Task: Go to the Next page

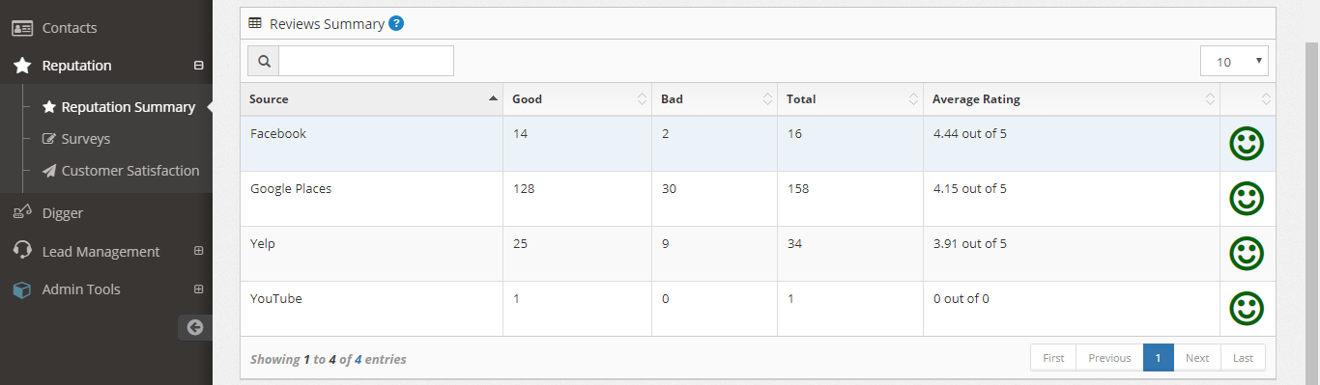Action: [1197, 358]
